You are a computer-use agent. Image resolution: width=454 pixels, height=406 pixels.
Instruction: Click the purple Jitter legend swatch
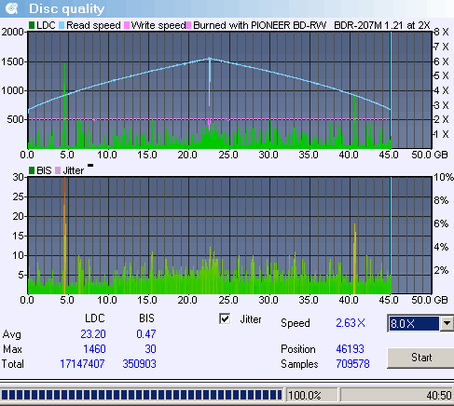(x=58, y=170)
